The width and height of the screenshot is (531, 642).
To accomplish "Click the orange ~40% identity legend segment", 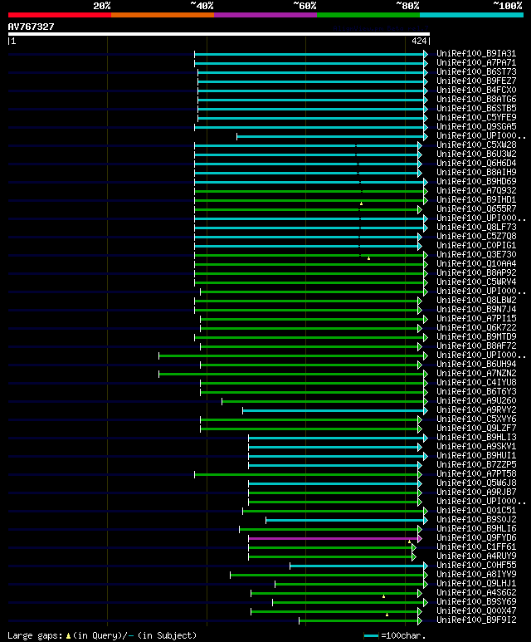I will (x=163, y=15).
